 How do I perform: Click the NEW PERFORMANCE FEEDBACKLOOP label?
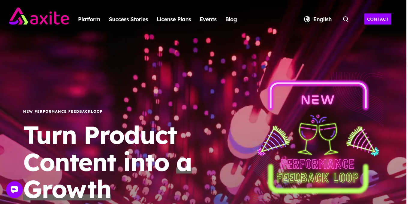(63, 112)
